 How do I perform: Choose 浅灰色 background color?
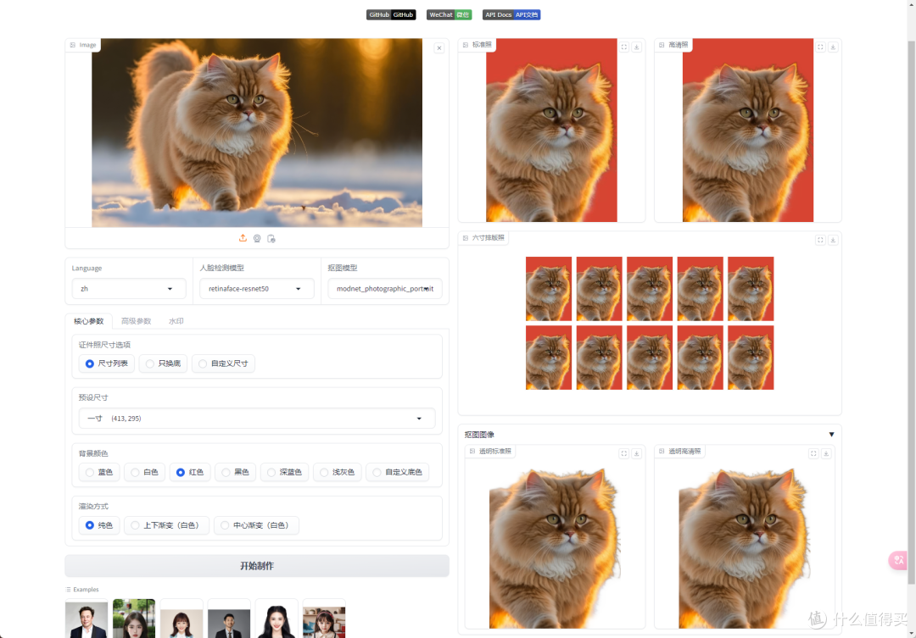coord(338,472)
